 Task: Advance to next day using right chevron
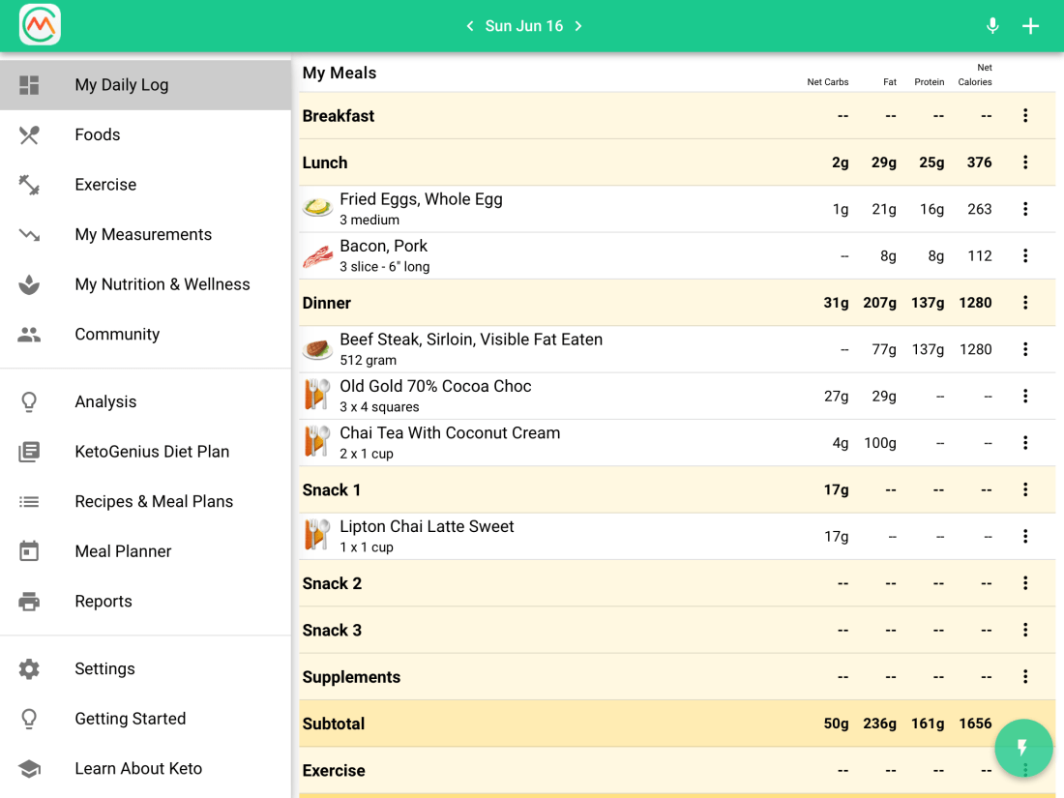coord(578,26)
